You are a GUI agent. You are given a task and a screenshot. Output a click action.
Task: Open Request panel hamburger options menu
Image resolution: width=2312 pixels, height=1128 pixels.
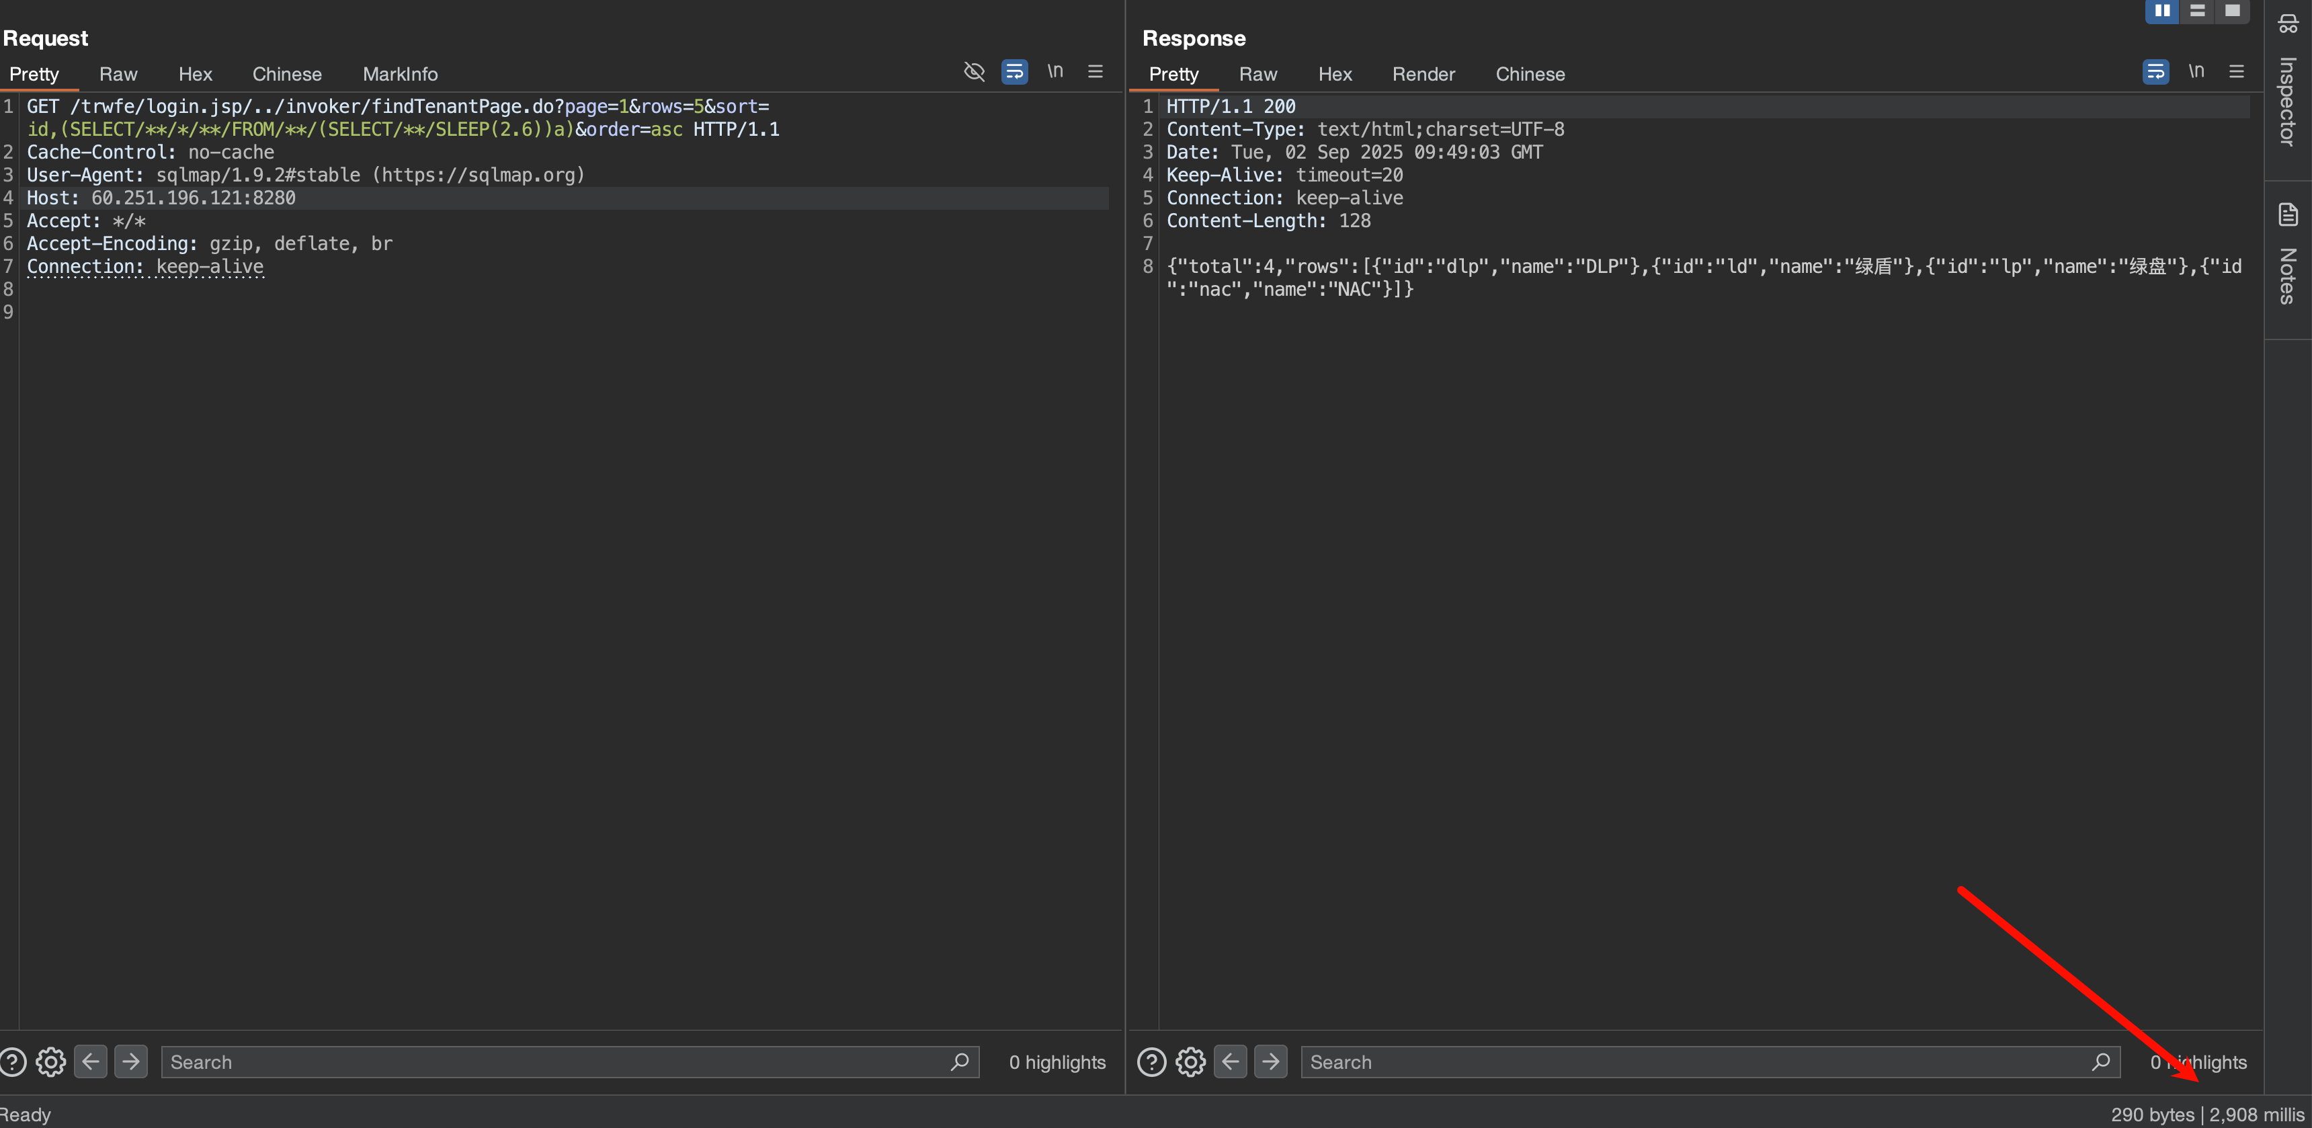(x=1095, y=72)
